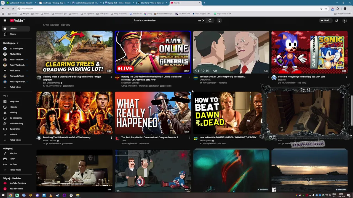
Task: Start voice search with the microphone
Action: [219, 20]
